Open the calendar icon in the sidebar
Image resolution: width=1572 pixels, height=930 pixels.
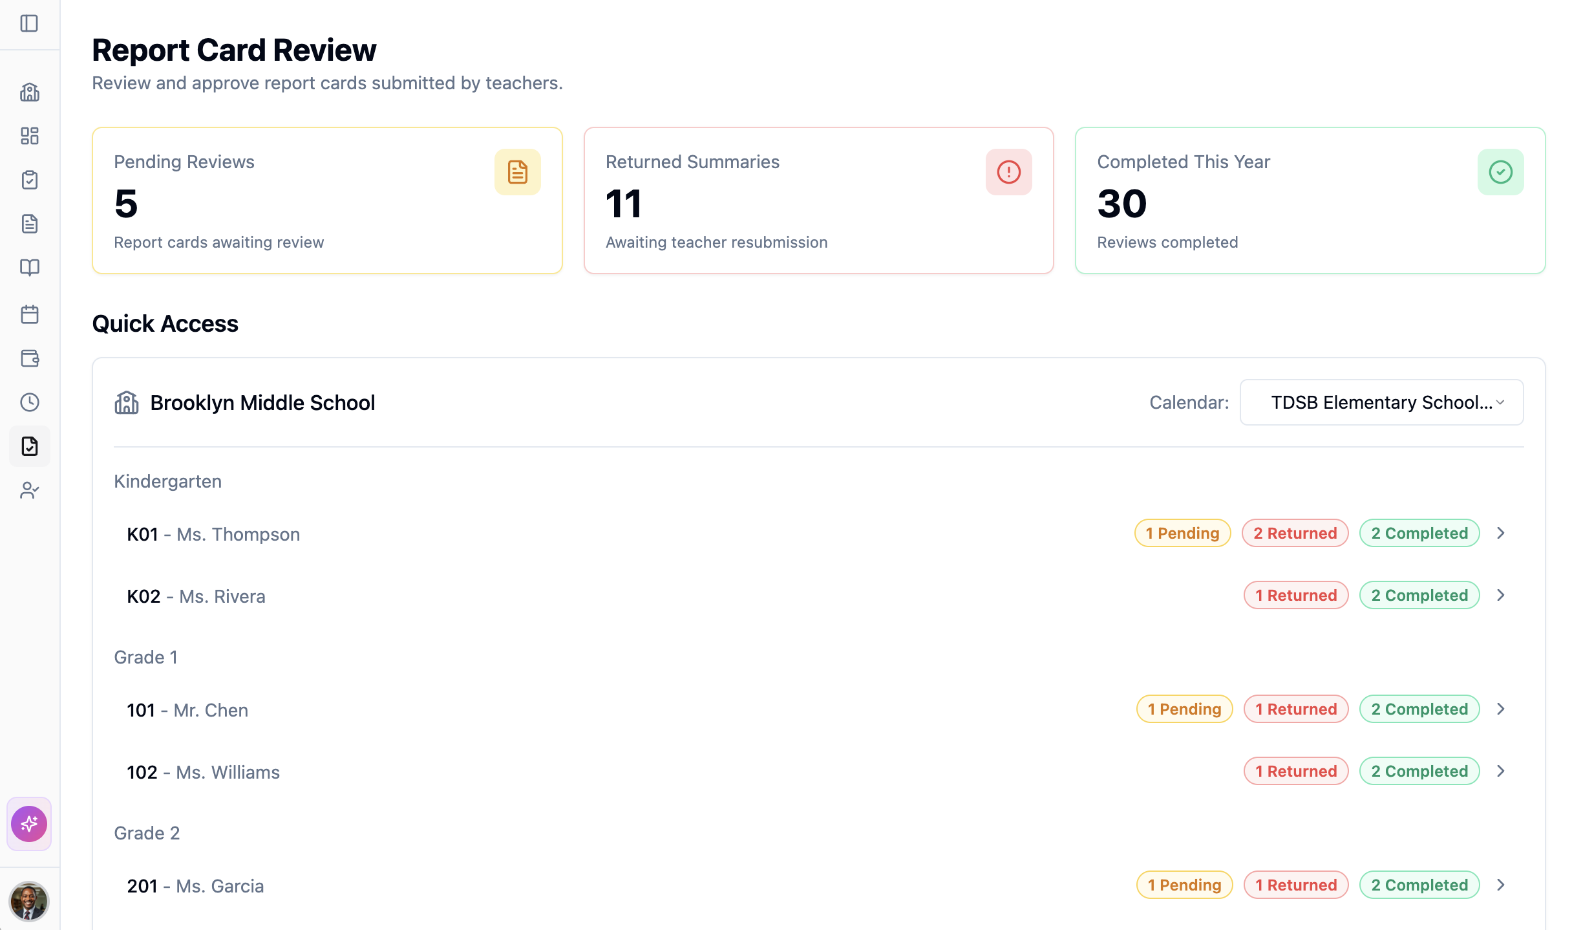pos(29,314)
